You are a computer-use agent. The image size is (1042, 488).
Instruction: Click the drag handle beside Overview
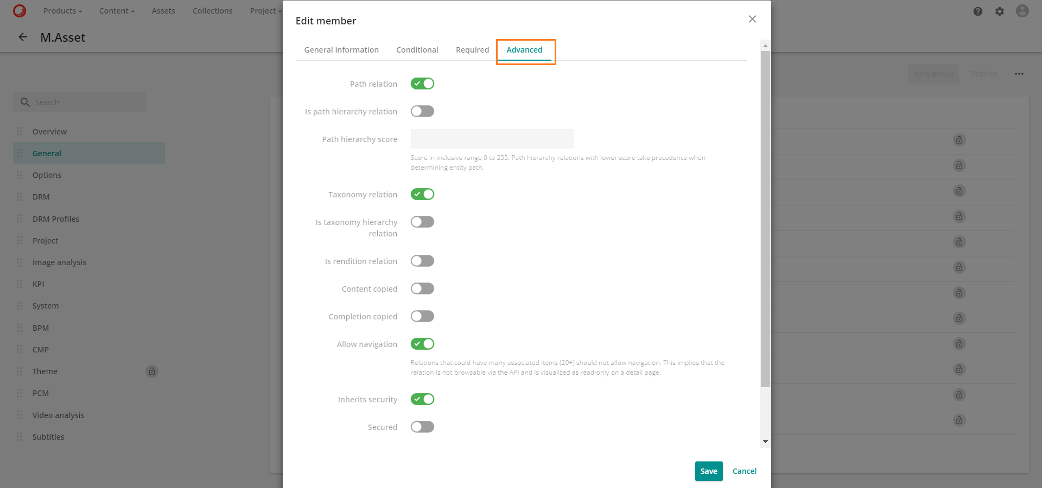[x=20, y=132]
